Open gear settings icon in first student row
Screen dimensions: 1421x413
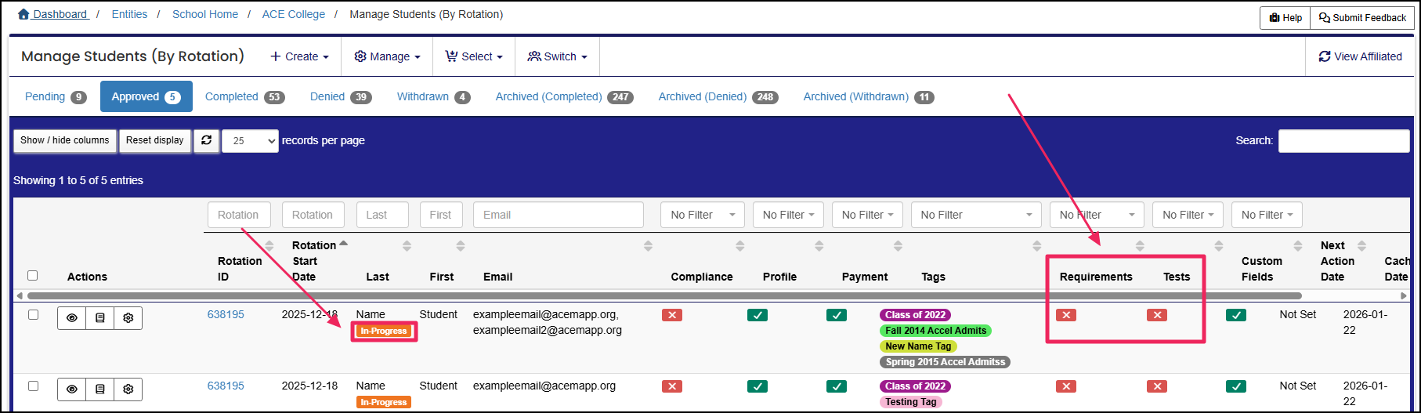click(x=128, y=318)
